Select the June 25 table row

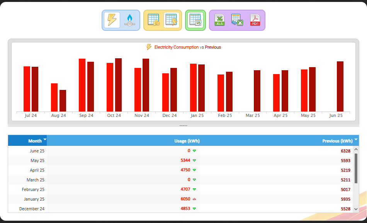click(181, 151)
